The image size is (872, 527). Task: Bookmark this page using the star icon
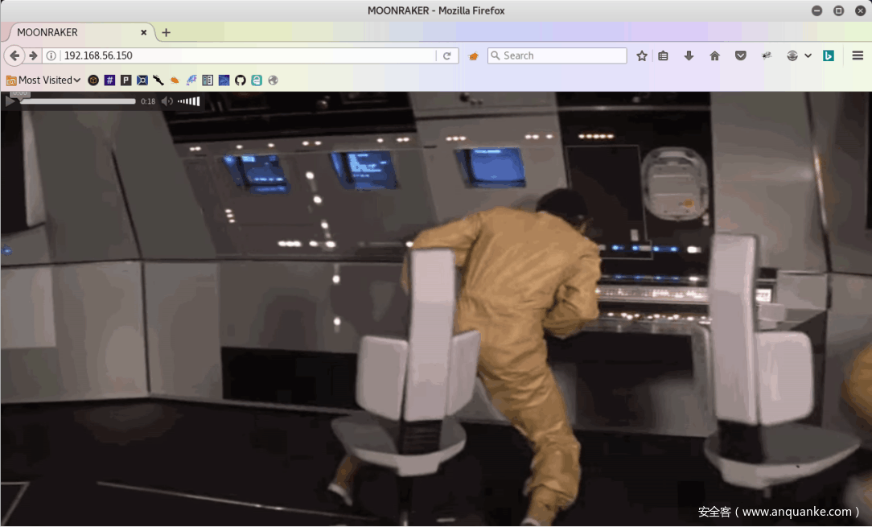642,56
